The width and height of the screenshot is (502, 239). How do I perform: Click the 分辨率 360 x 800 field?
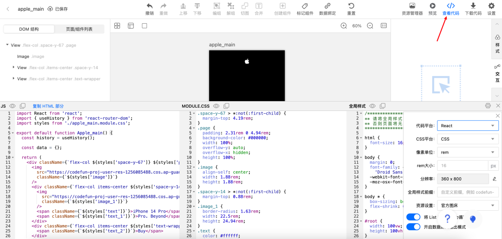(462, 179)
